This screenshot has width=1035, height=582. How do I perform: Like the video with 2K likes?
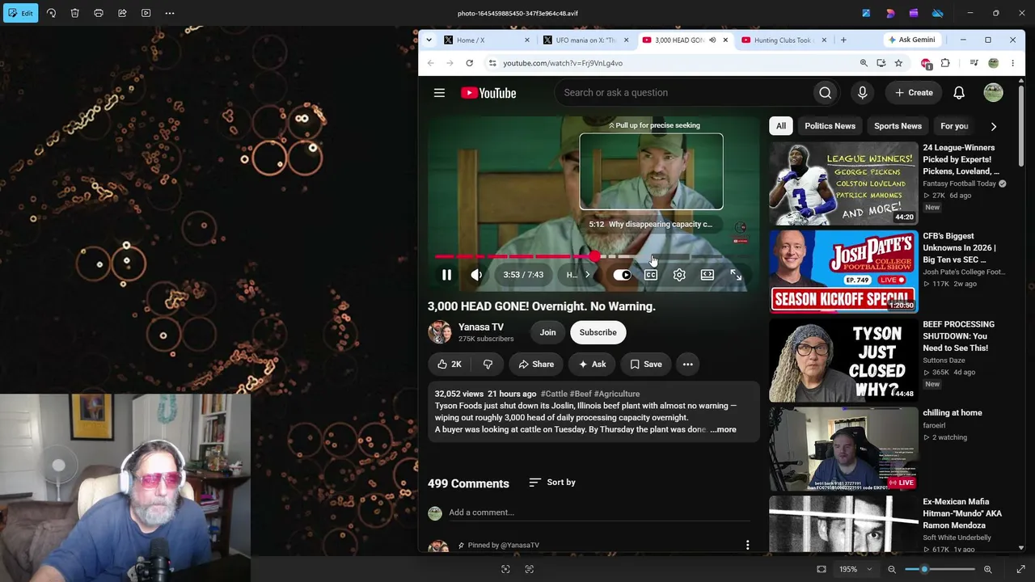(x=450, y=365)
